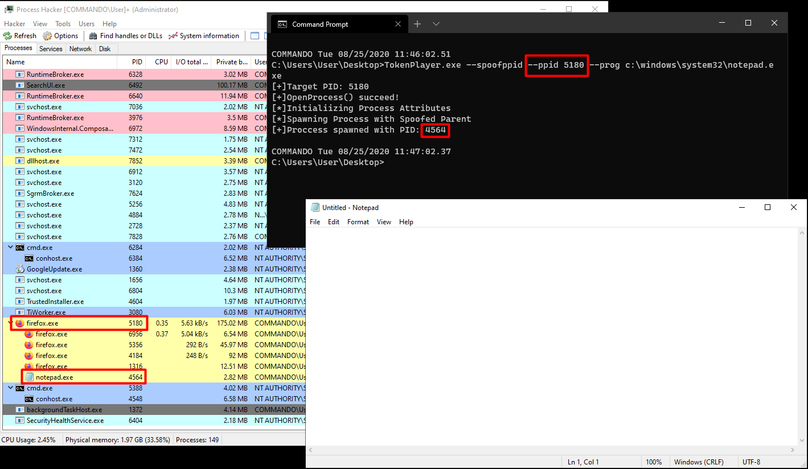This screenshot has width=808, height=469.
Task: Open System information from the toolbar
Action: (x=204, y=36)
